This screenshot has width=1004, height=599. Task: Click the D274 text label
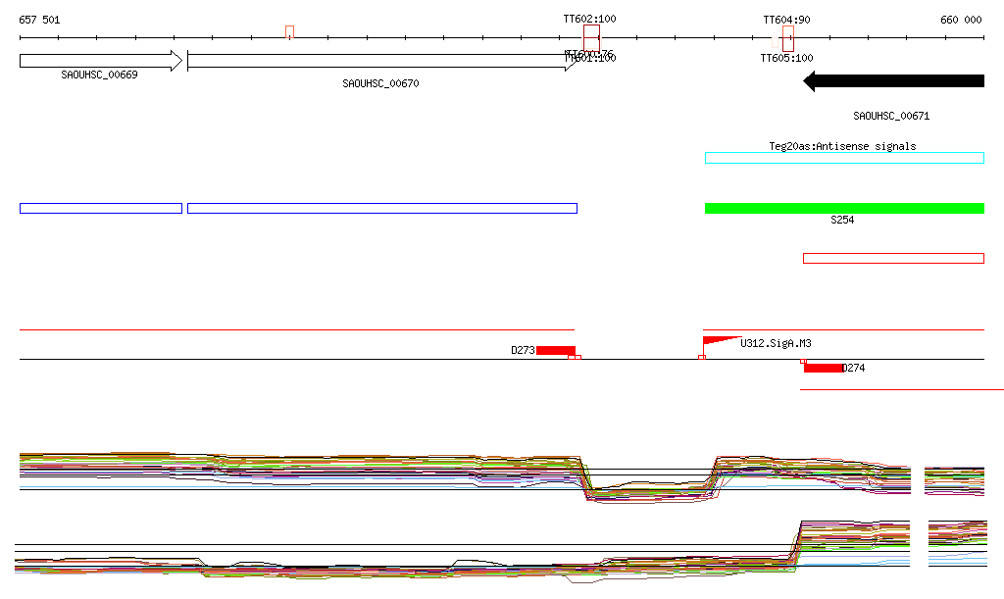coord(854,368)
